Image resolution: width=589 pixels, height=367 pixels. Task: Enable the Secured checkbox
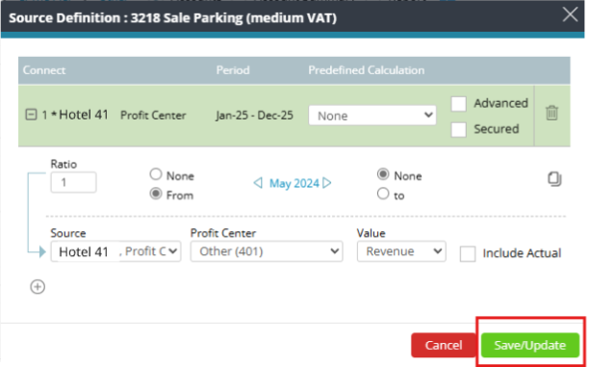point(459,129)
